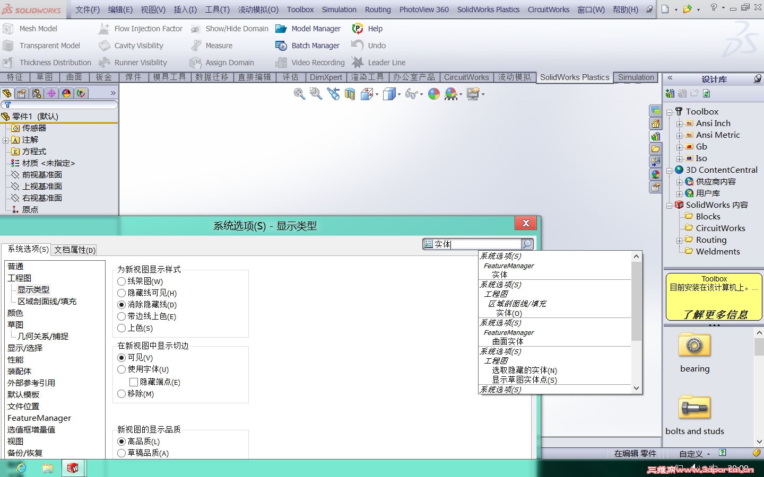The image size is (764, 477).
Task: Switch to the 文档属性(D) tab
Action: (75, 250)
